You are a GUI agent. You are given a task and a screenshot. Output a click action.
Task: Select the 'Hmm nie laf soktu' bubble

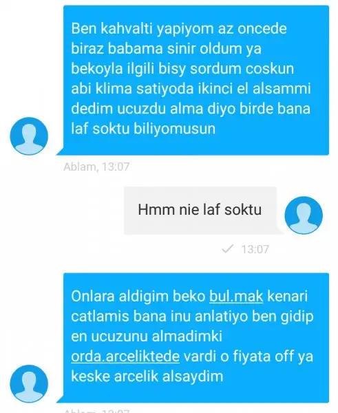[200, 210]
